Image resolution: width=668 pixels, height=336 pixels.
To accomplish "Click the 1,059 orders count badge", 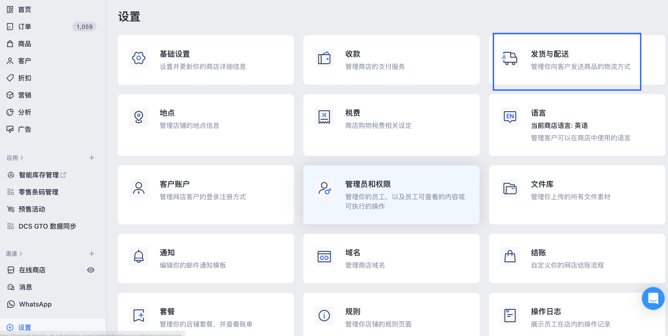I will tap(85, 27).
